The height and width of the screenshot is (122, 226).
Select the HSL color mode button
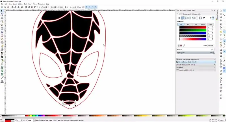(x=188, y=24)
